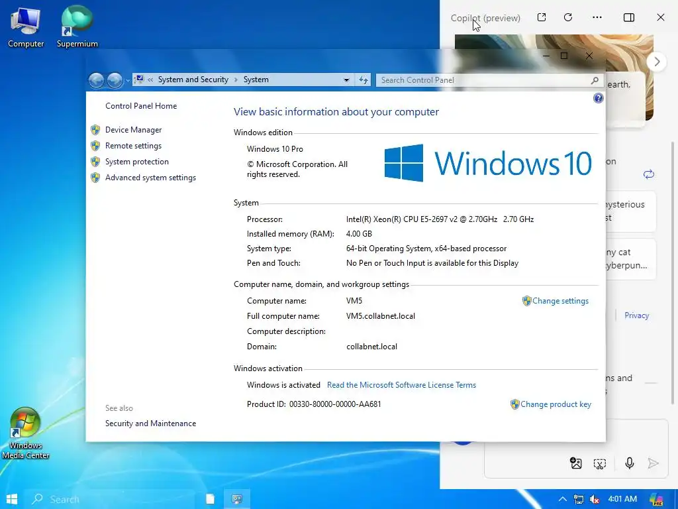
Task: Go to Control Panel Home
Action: 141,106
